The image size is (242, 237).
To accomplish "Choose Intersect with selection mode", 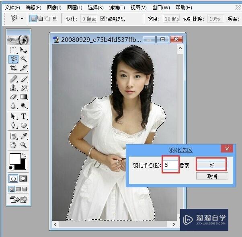I will (x=54, y=19).
